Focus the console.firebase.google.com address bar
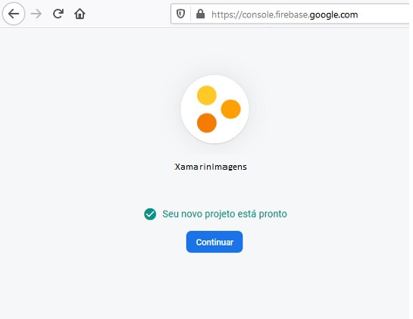This screenshot has height=319, width=413. pyautogui.click(x=289, y=14)
